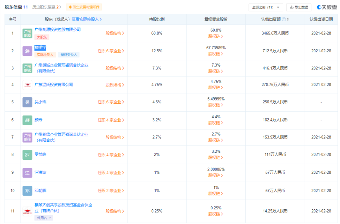
Task: Open 股权链 under 2.00005%
Action: [x=215, y=176]
